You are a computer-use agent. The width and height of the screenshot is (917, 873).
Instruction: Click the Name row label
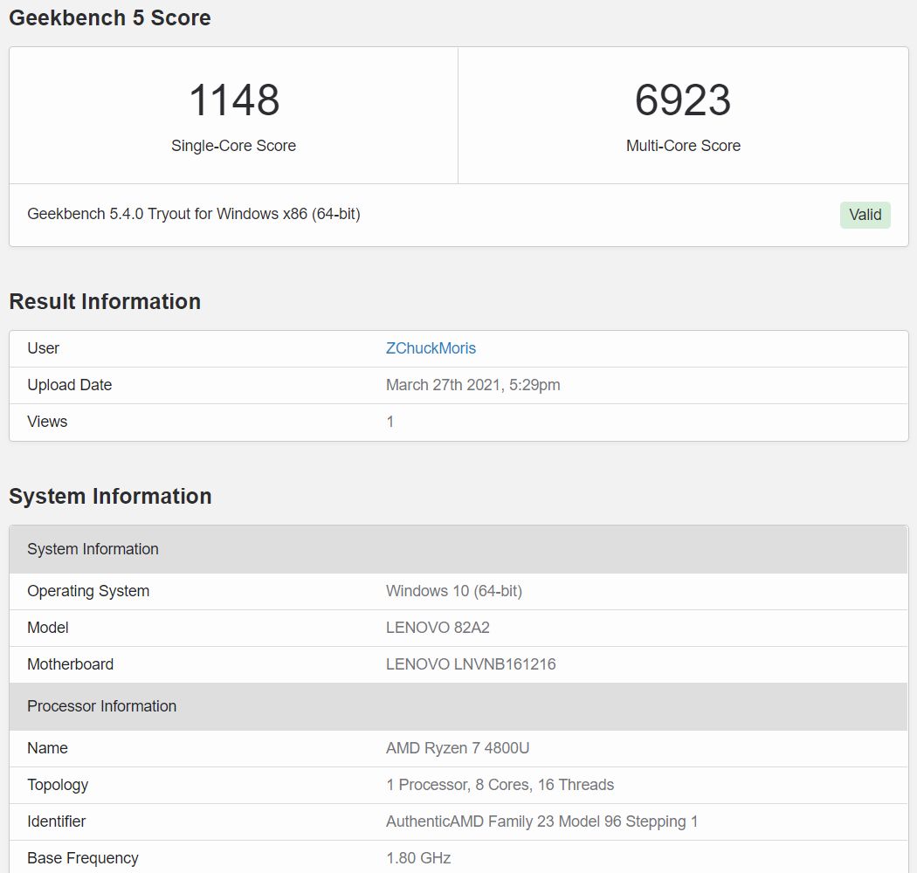[47, 748]
